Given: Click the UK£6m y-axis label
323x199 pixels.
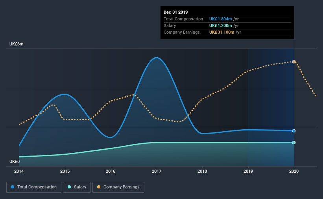Looking at the screenshot, I should coord(16,44).
